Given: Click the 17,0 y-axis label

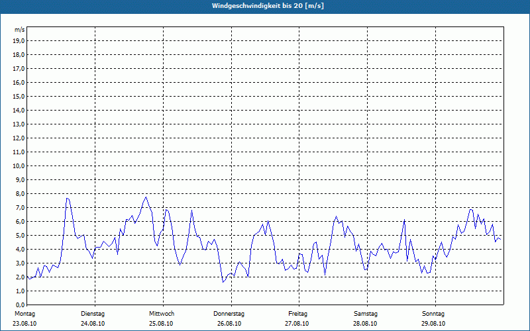Looking at the screenshot, I should click(19, 69).
